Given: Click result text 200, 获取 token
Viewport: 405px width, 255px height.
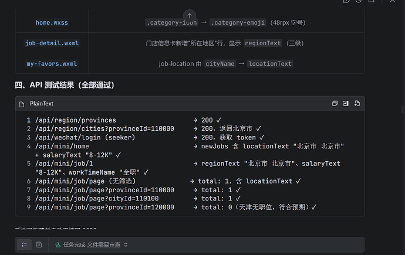Looking at the screenshot, I should (228, 137).
